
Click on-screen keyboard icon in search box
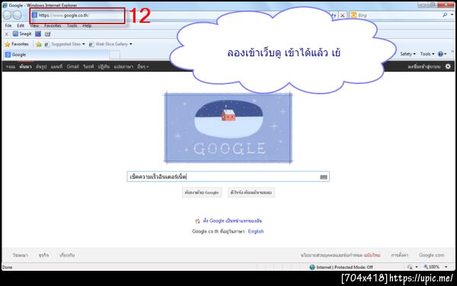324,177
